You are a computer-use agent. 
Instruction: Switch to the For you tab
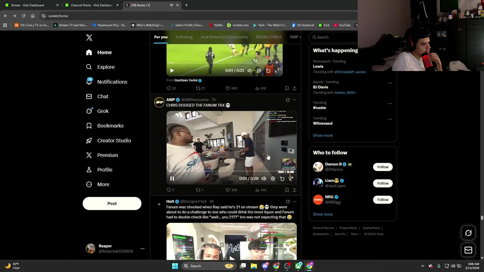[x=161, y=37]
